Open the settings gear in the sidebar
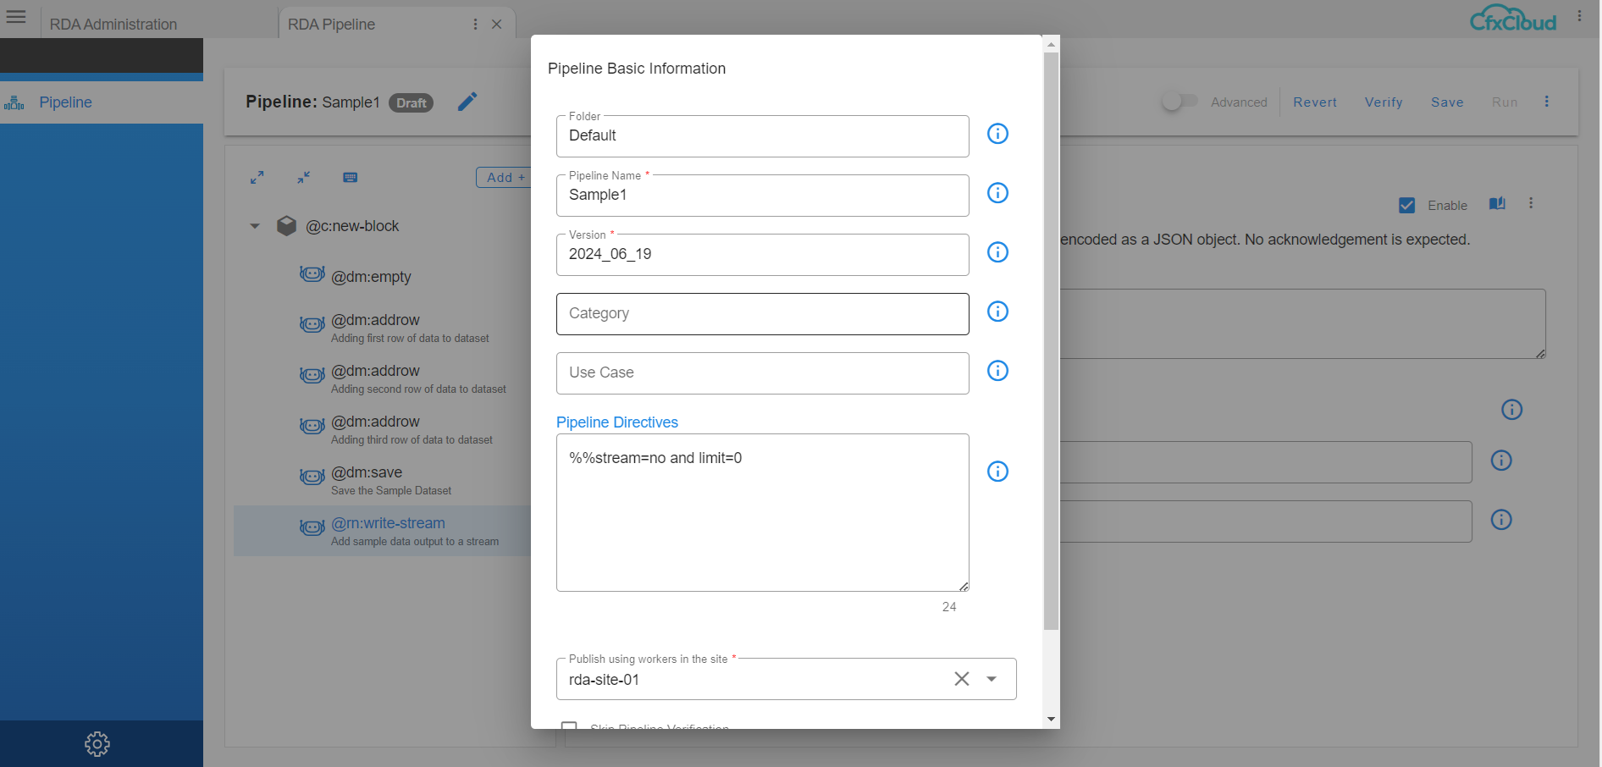This screenshot has width=1602, height=767. click(x=97, y=743)
